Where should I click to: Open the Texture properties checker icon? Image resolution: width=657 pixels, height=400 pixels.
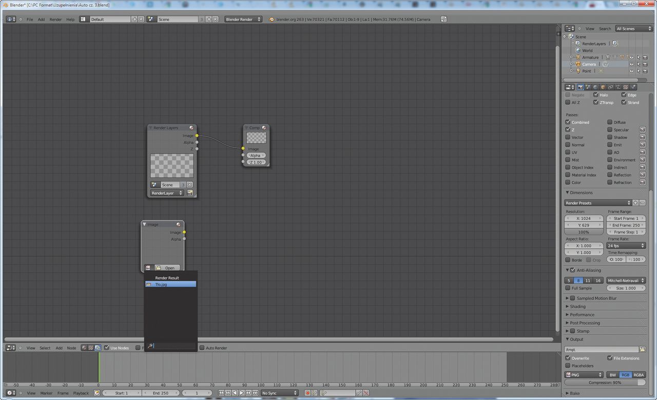coord(626,87)
